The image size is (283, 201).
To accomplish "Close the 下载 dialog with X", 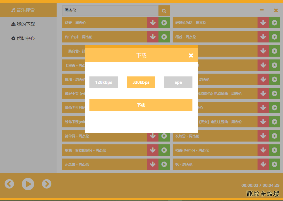I will tap(191, 55).
